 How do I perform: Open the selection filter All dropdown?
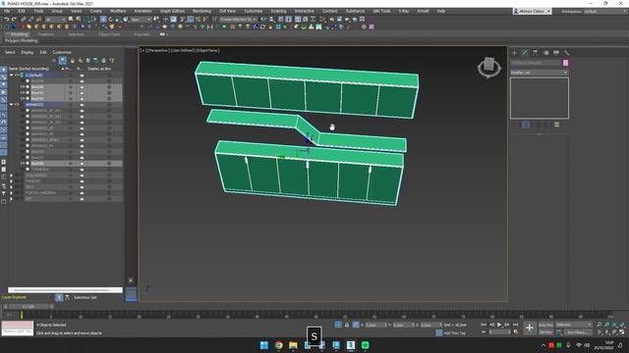tap(55, 20)
